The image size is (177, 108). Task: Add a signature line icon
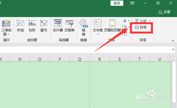(125, 27)
